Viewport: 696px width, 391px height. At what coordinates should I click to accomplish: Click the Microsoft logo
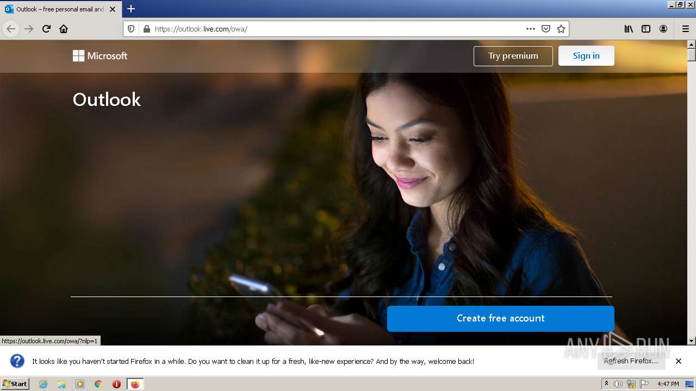100,56
